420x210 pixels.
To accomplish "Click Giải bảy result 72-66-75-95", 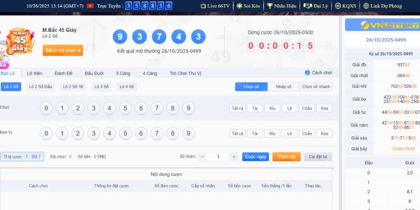I will pyautogui.click(x=403, y=149).
